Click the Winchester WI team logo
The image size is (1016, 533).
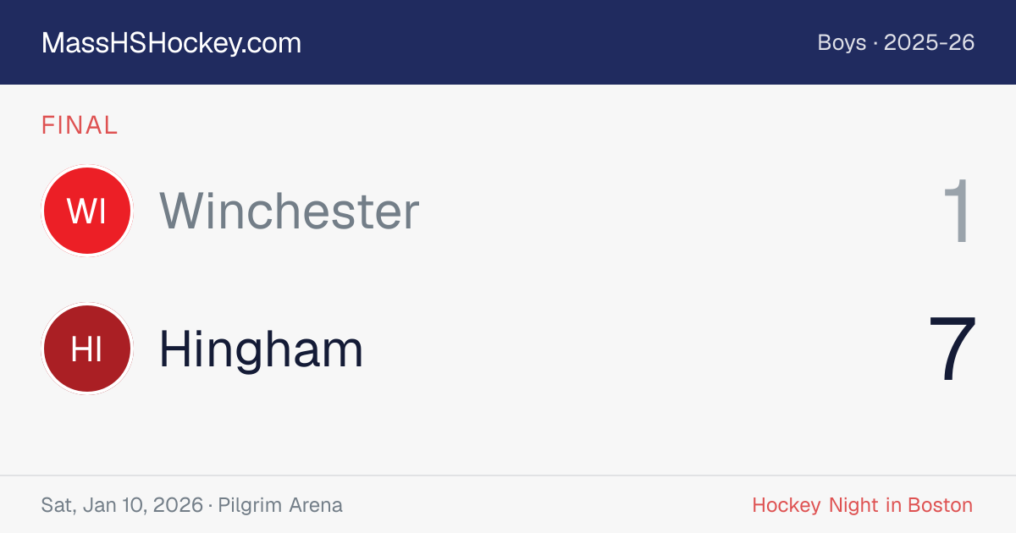click(x=86, y=211)
